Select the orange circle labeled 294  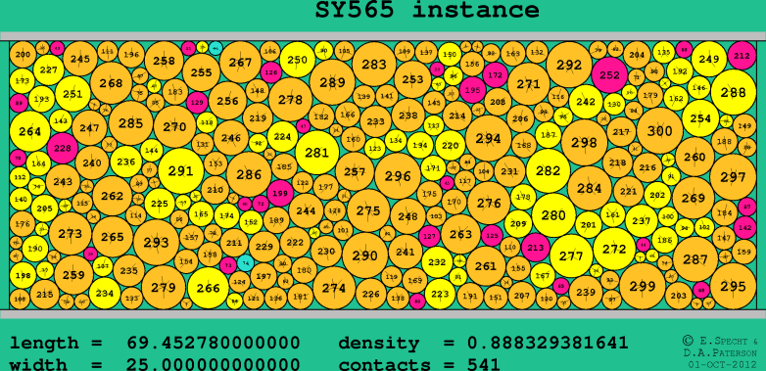click(488, 138)
